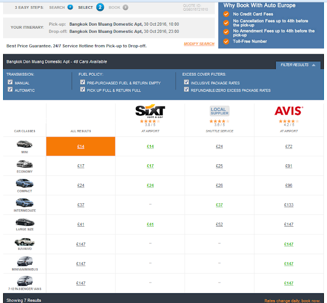The height and width of the screenshot is (303, 327).
Task: Open AVIS Economy €91 offer
Action: click(x=289, y=166)
